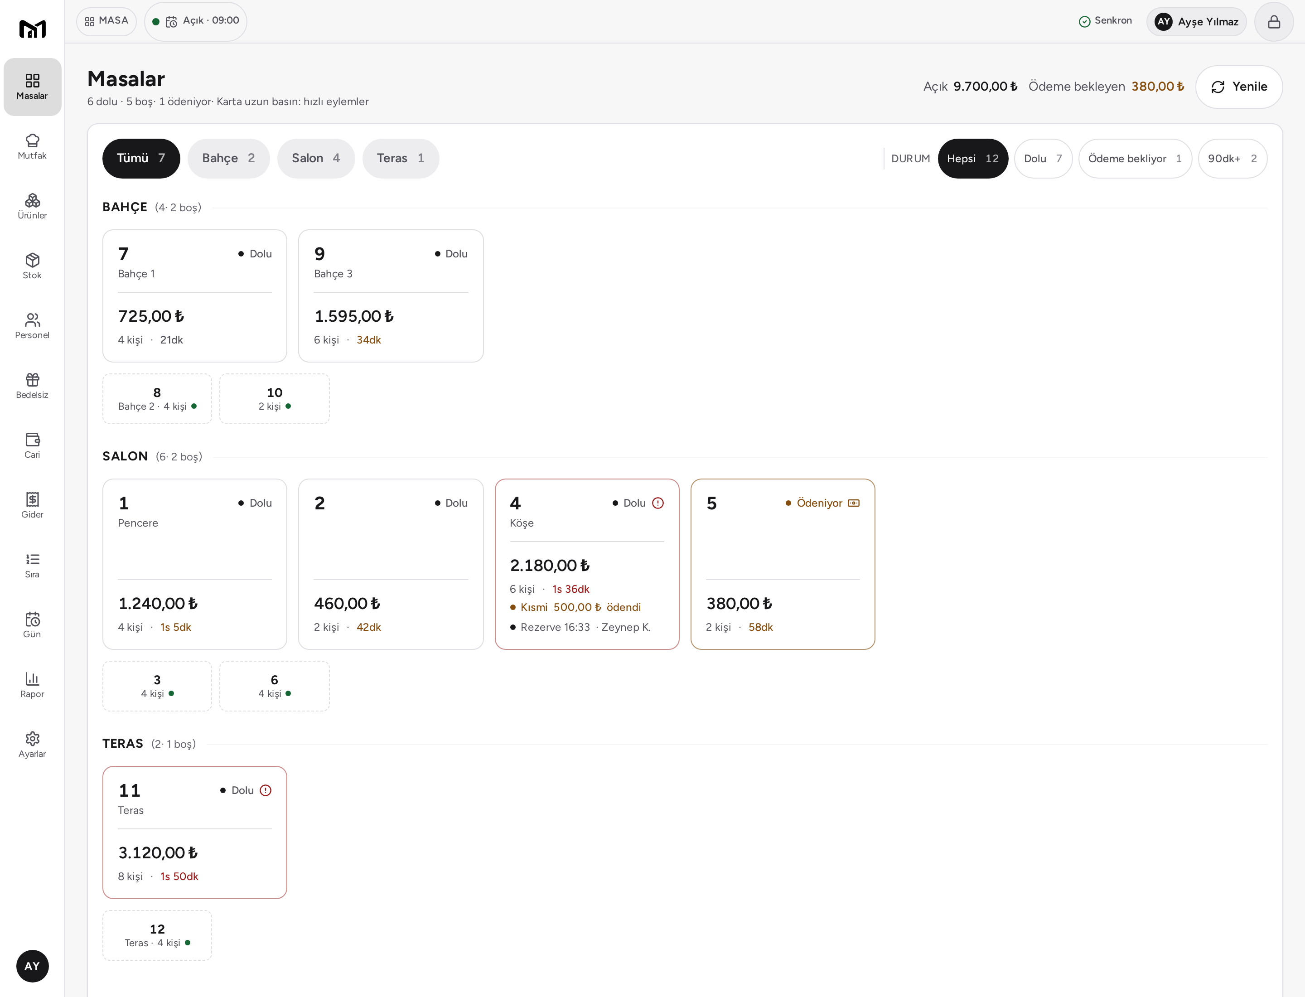
Task: Toggle the 90dk+ status filter
Action: tap(1232, 159)
